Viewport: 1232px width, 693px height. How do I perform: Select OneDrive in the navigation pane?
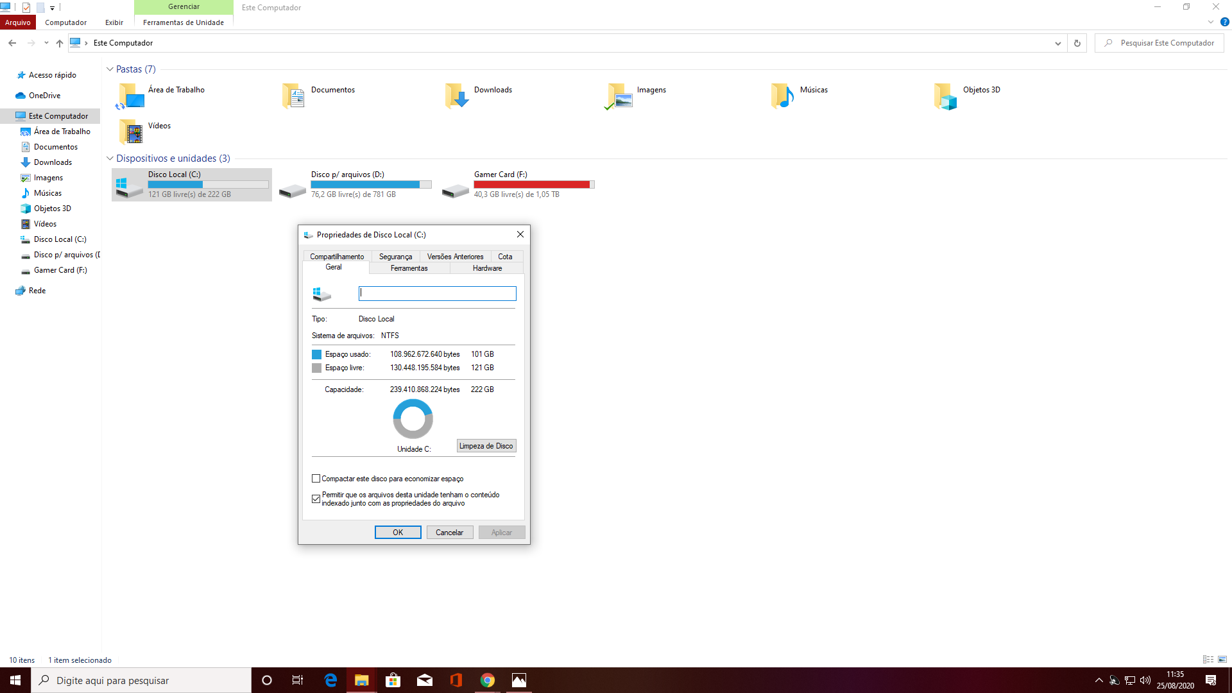[x=45, y=96]
